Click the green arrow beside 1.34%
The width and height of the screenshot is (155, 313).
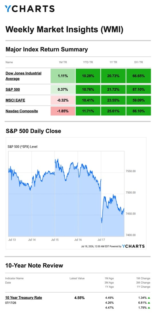(x=149, y=298)
